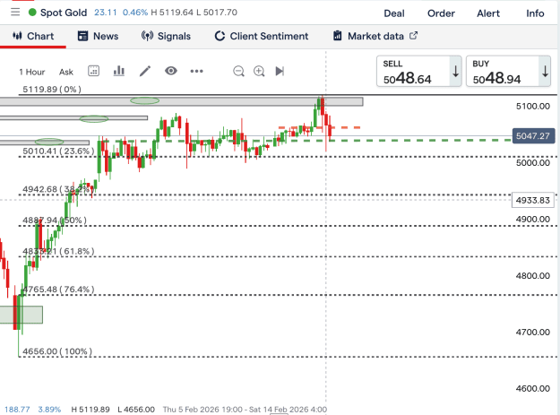Select the 4887.94 (50%) Fibonacci label
Viewport: 560px width, 415px height.
tap(55, 220)
